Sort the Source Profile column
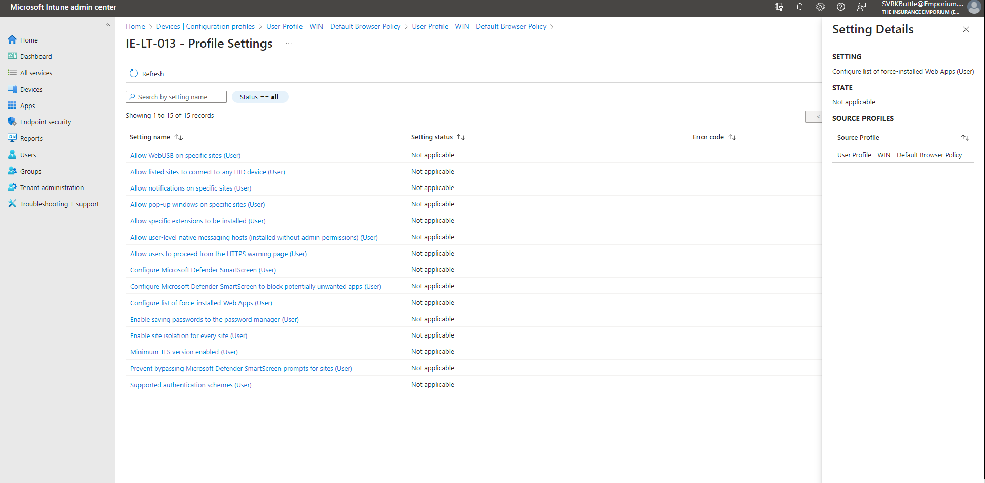Screen dimensions: 985x483 (966, 138)
